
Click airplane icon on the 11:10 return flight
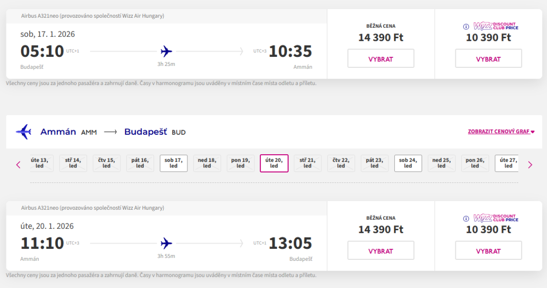pos(166,243)
